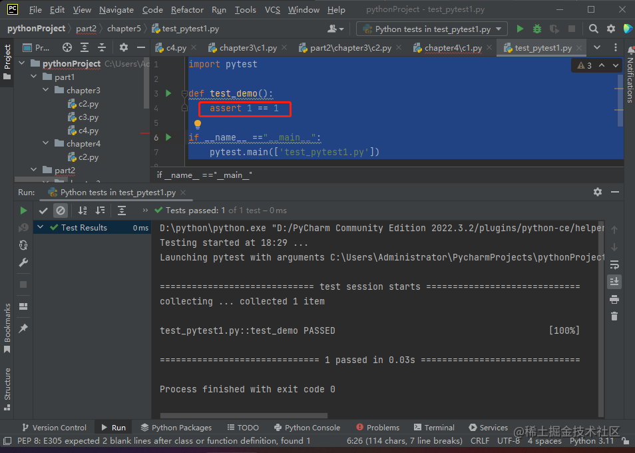Open the Services tool window
This screenshot has width=635, height=453.
488,428
